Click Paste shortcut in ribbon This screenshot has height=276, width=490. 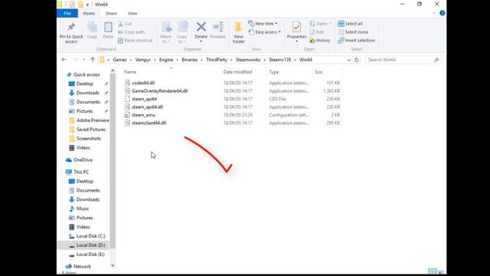coord(136,41)
